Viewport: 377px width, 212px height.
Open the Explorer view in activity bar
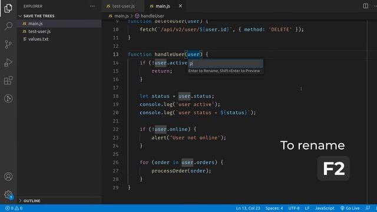[8, 8]
